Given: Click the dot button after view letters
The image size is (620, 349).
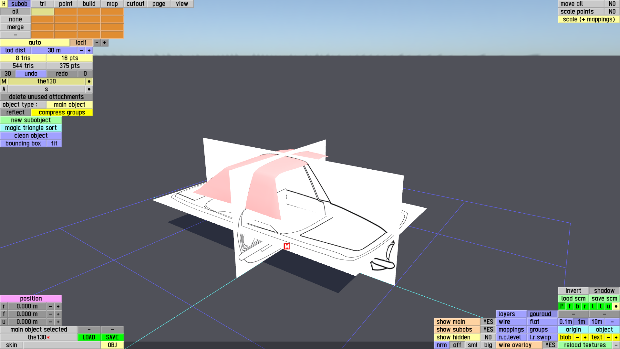Looking at the screenshot, I should click(x=616, y=306).
